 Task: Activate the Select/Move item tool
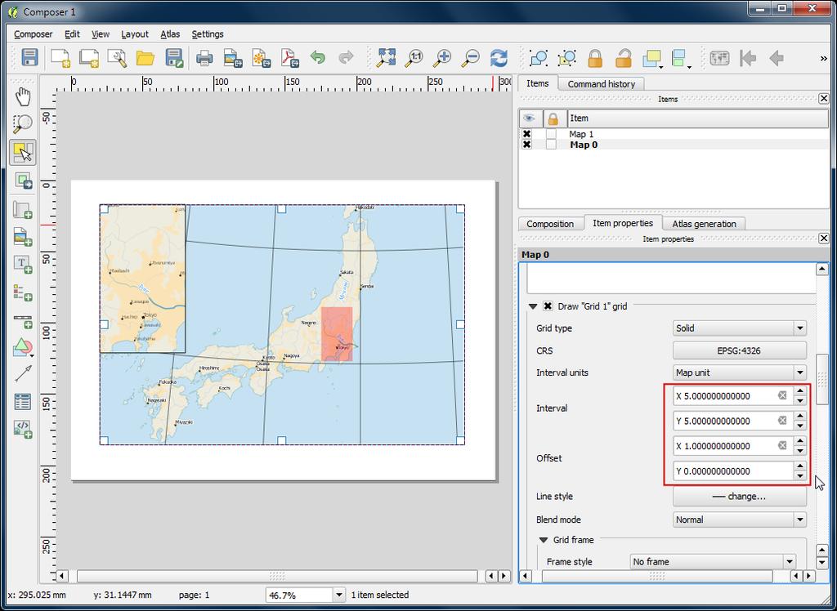tap(23, 153)
